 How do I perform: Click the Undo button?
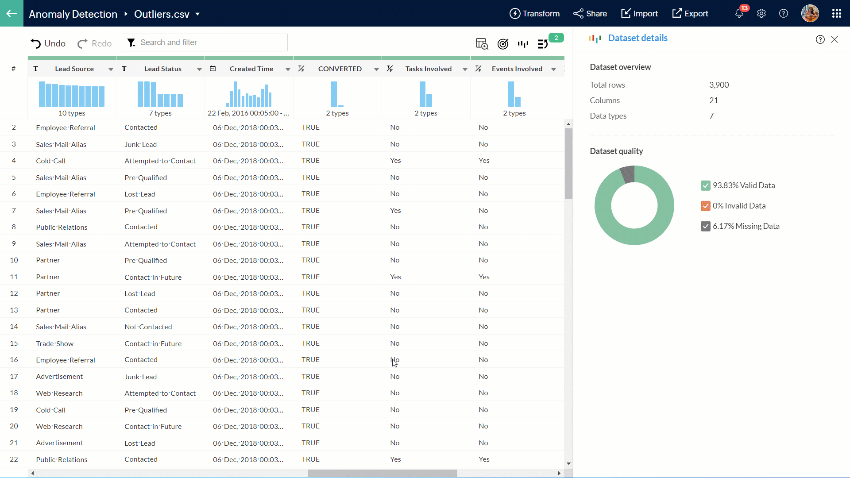(x=48, y=43)
